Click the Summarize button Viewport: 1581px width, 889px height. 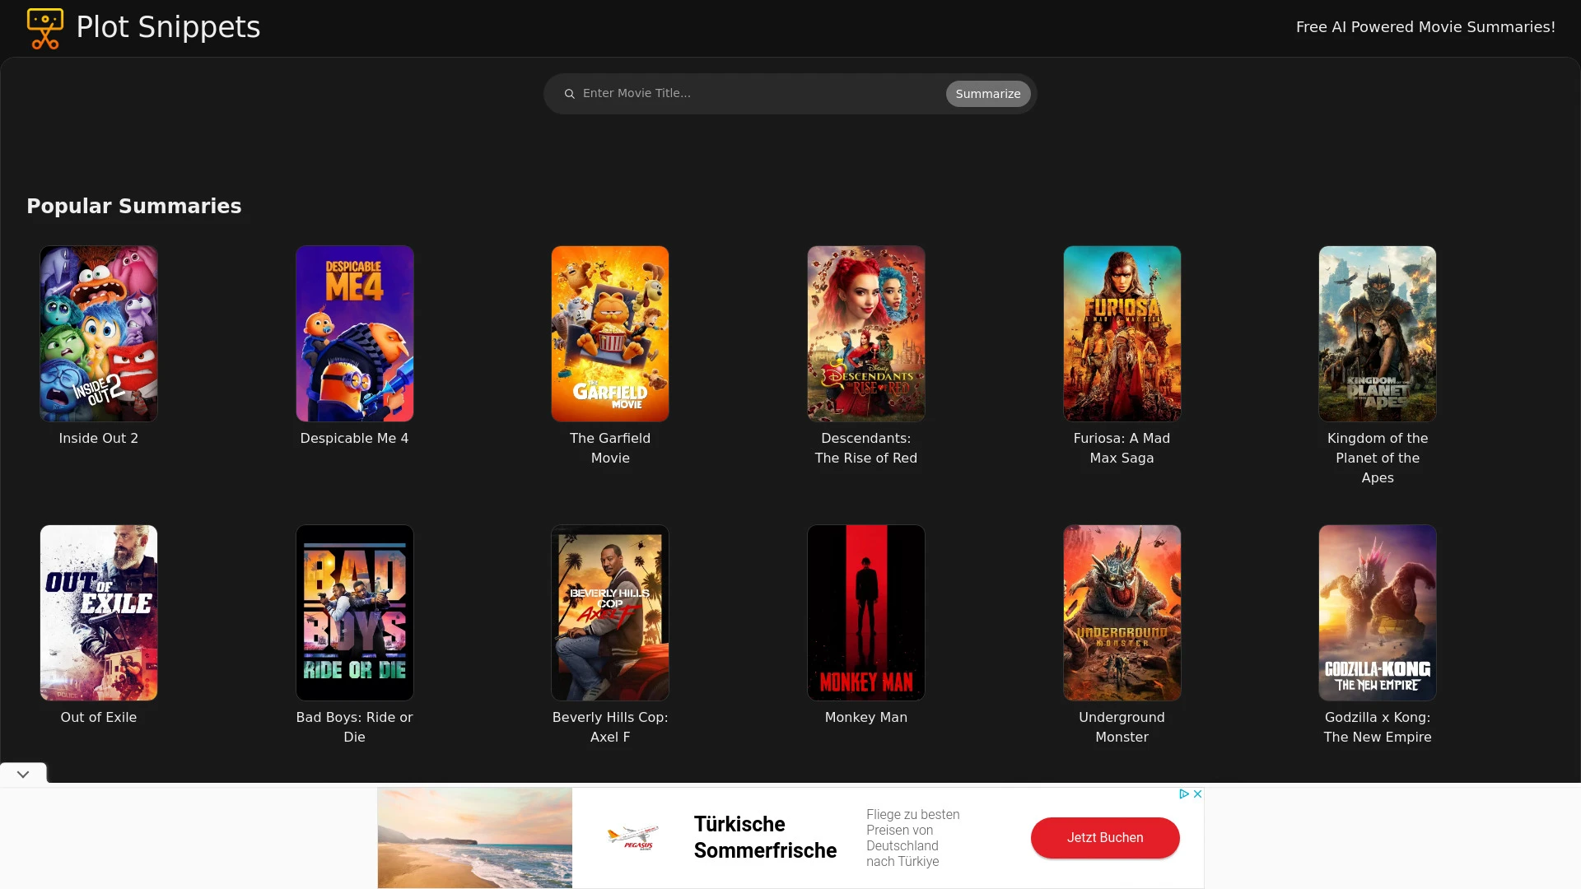[x=987, y=93]
